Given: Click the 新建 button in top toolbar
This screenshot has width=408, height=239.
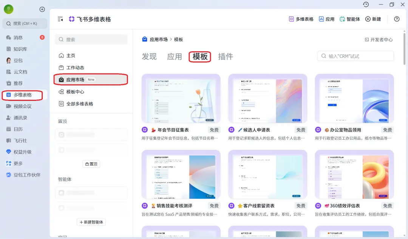Looking at the screenshot, I should tap(373, 19).
